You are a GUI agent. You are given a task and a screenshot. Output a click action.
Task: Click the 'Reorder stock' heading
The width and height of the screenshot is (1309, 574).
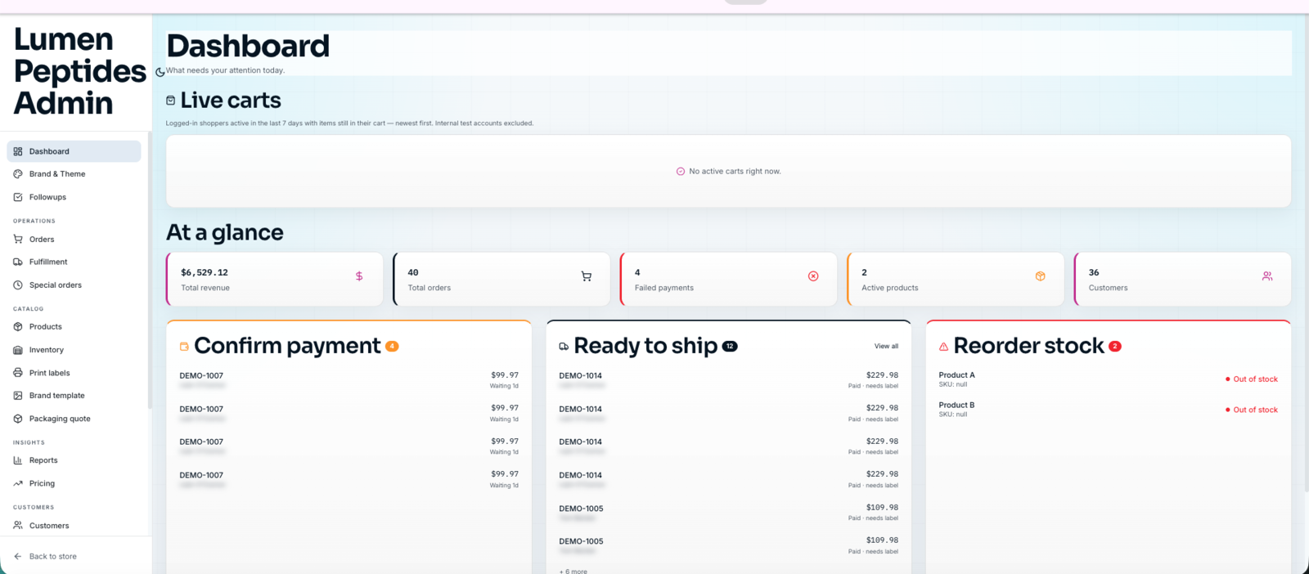(1028, 346)
